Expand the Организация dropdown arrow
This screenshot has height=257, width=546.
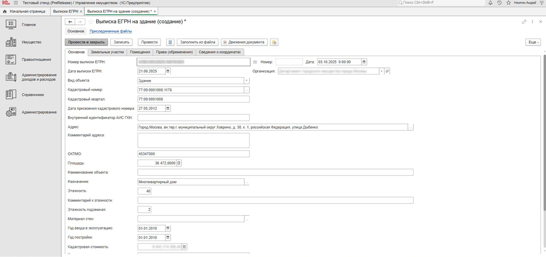[381, 71]
